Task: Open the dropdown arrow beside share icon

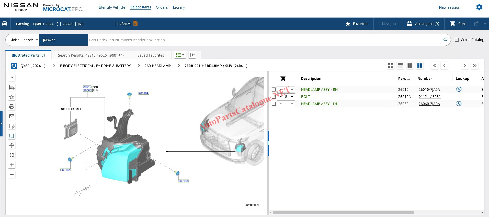Action: tap(485, 24)
